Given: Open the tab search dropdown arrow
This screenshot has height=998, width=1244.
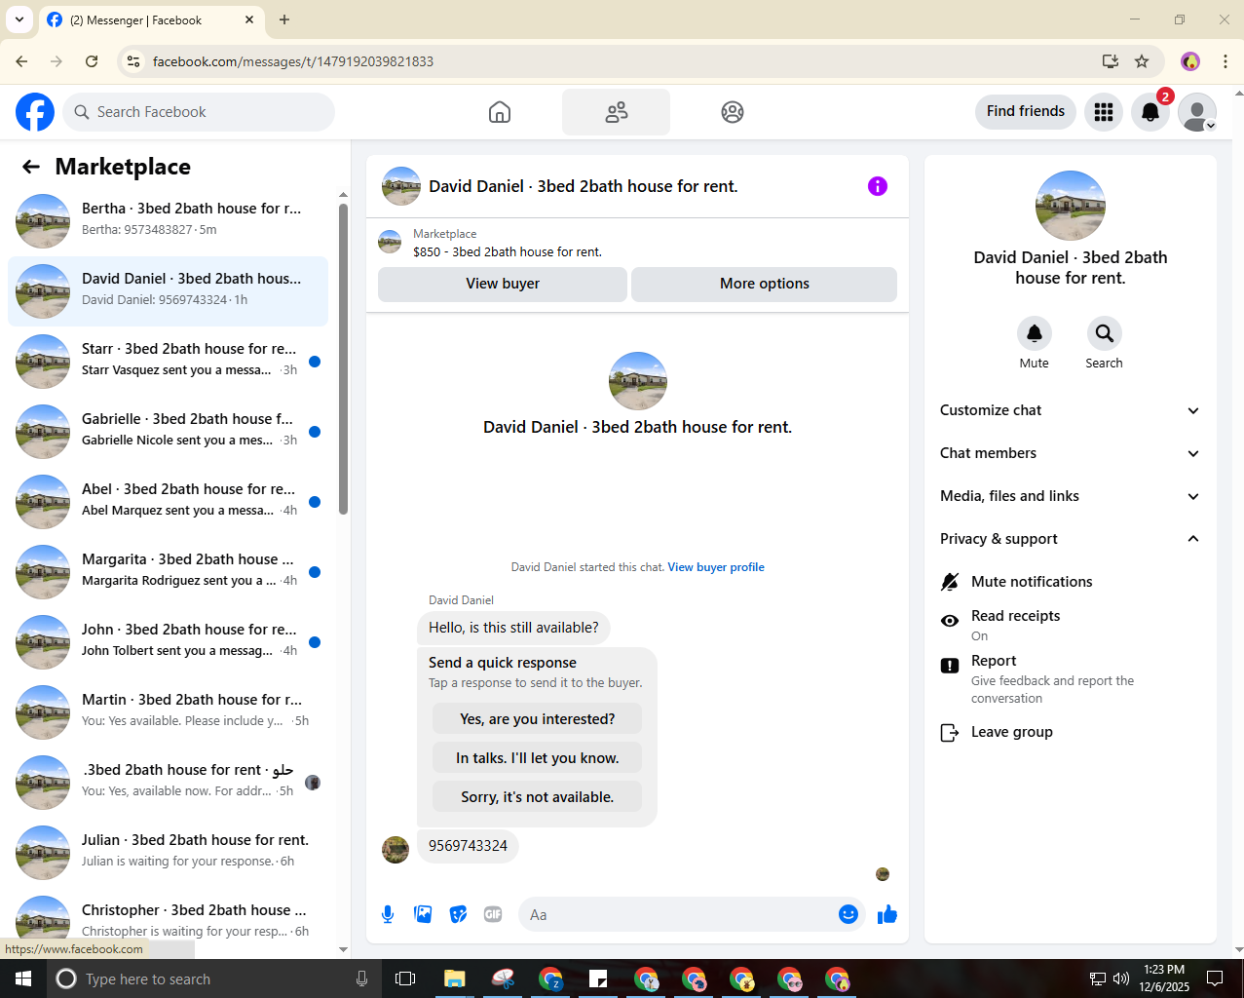Looking at the screenshot, I should tap(19, 19).
